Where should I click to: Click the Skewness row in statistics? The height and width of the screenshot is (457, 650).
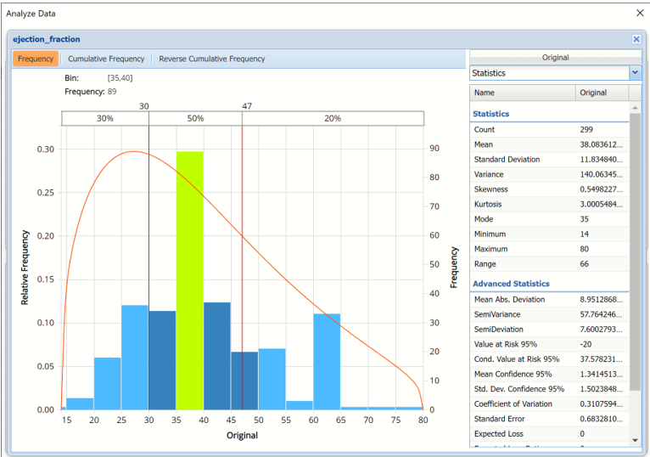[550, 189]
